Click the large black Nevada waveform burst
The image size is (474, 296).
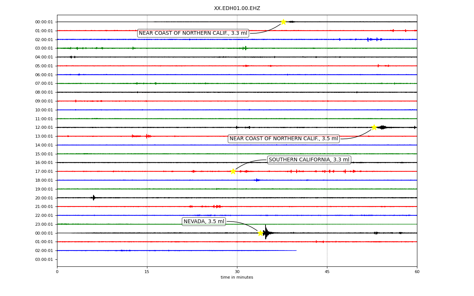coord(266,232)
